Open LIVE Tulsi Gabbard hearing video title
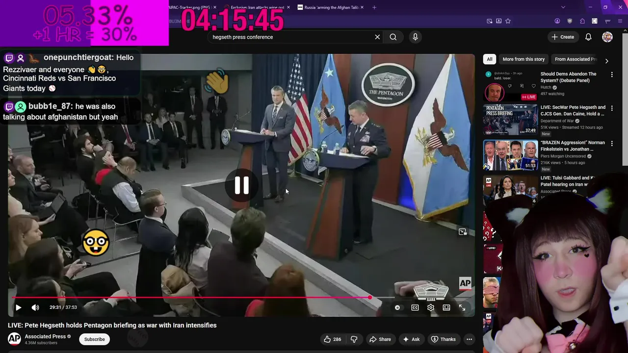The image size is (628, 353). 568,181
